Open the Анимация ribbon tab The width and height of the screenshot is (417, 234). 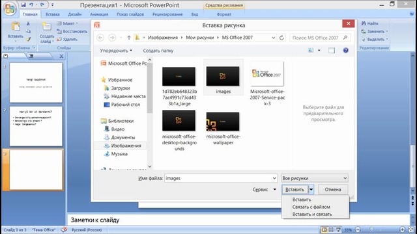click(x=99, y=14)
